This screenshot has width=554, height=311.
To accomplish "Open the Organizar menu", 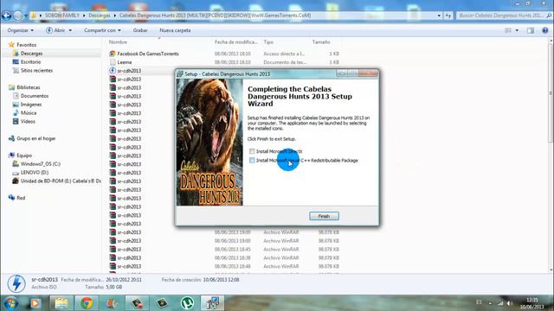I will pos(21,30).
